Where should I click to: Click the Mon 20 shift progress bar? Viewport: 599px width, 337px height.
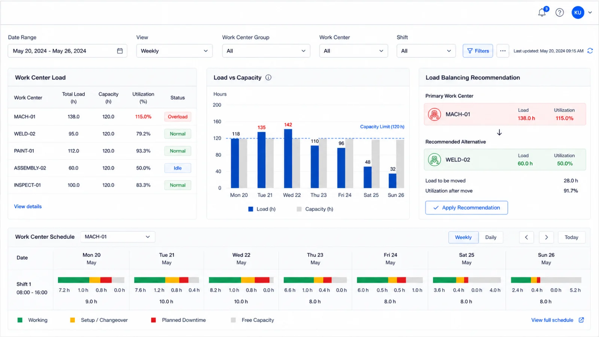pos(91,280)
